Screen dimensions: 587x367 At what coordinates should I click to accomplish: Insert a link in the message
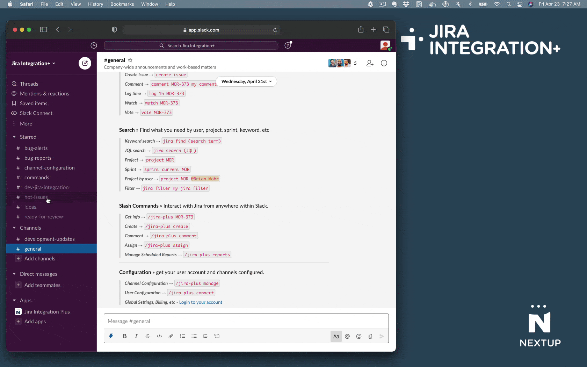tap(171, 336)
